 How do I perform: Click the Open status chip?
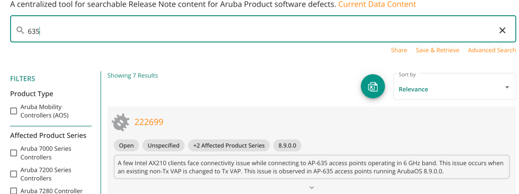[126, 145]
